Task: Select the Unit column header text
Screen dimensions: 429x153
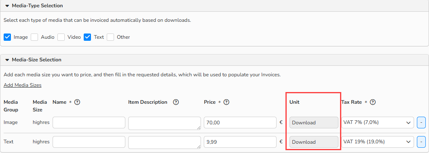Action: tap(294, 102)
